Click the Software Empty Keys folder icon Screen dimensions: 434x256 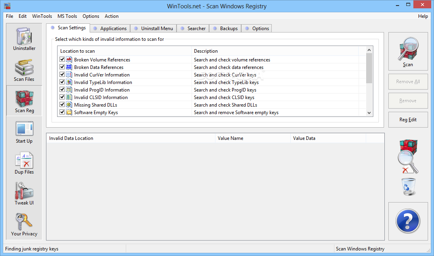coord(69,112)
